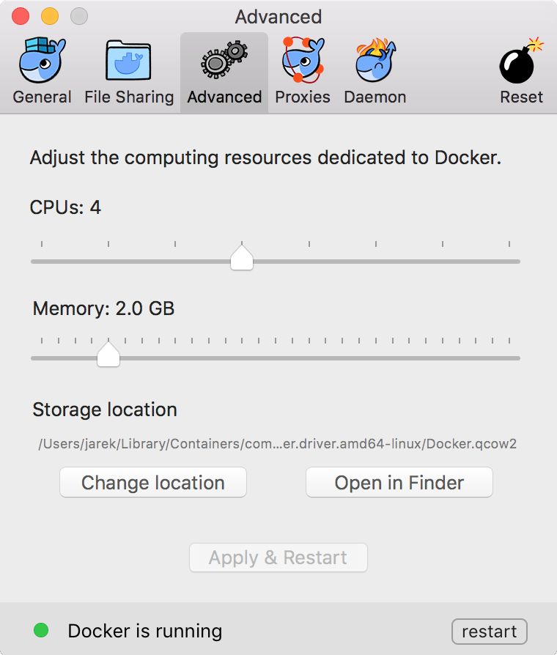
Task: Switch to the Daemon tab label
Action: [x=375, y=97]
